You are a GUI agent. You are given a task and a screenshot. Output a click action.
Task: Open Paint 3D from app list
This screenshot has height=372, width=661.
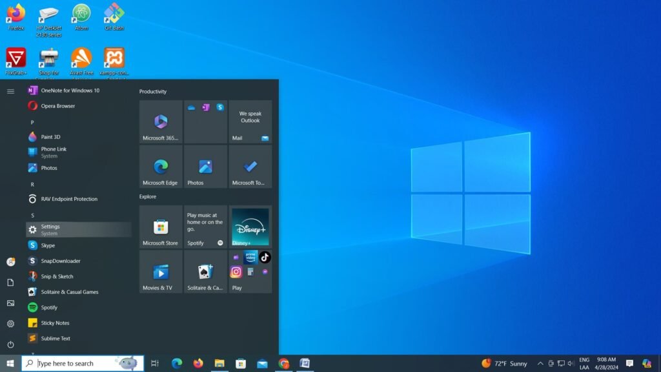tap(78, 137)
